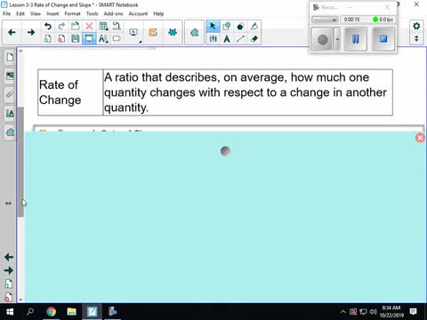Click the red Delete X icon
Screen dimensions: 427x320
[89, 26]
